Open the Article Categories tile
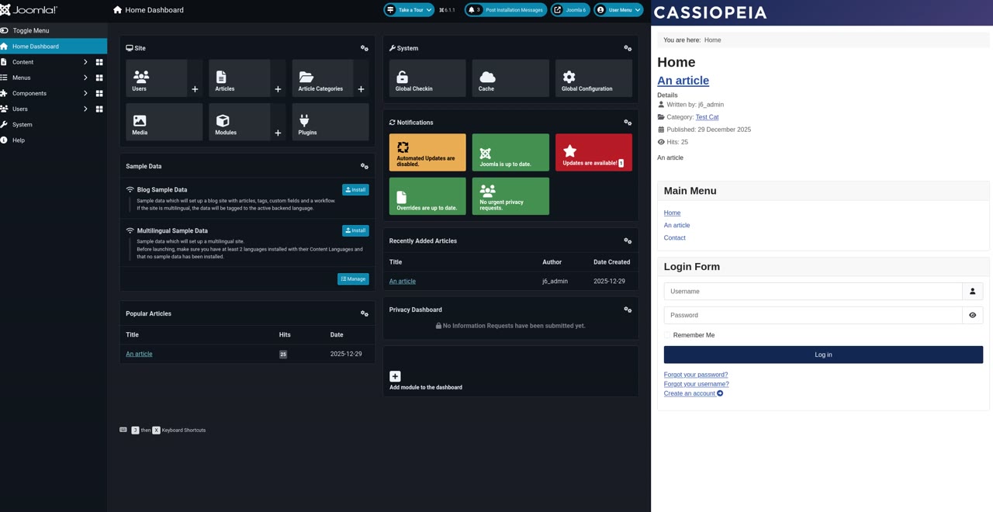 pyautogui.click(x=323, y=78)
